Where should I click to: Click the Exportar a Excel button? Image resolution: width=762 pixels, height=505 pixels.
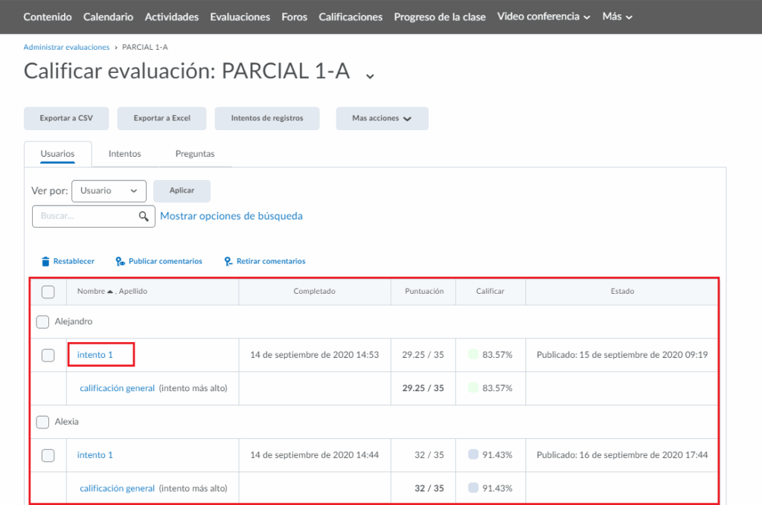162,118
